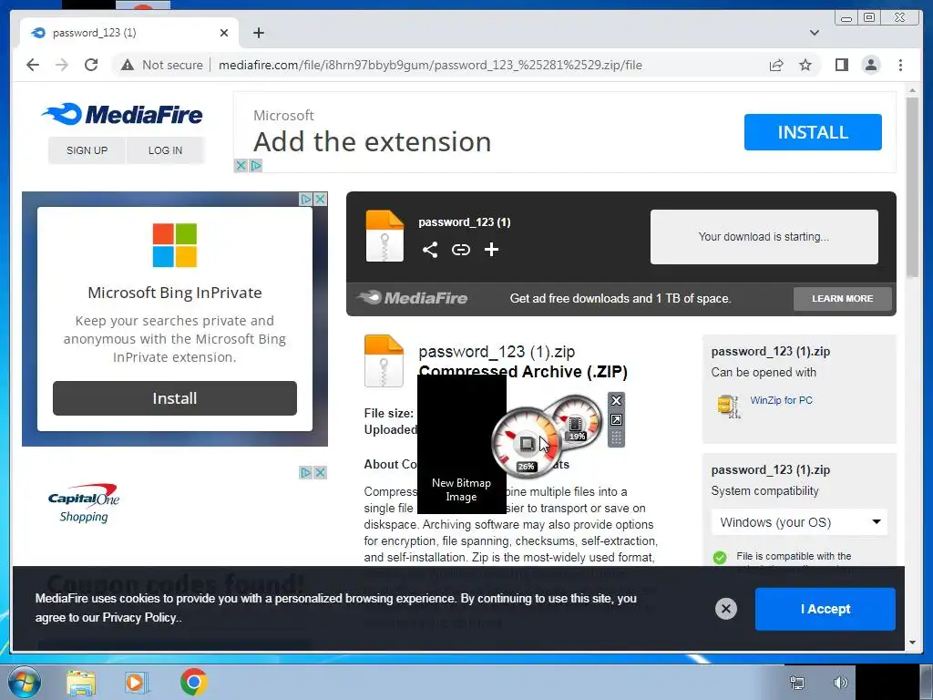Screen dimensions: 933x700
Task: Click LOG IN on MediaFire
Action: 166,150
